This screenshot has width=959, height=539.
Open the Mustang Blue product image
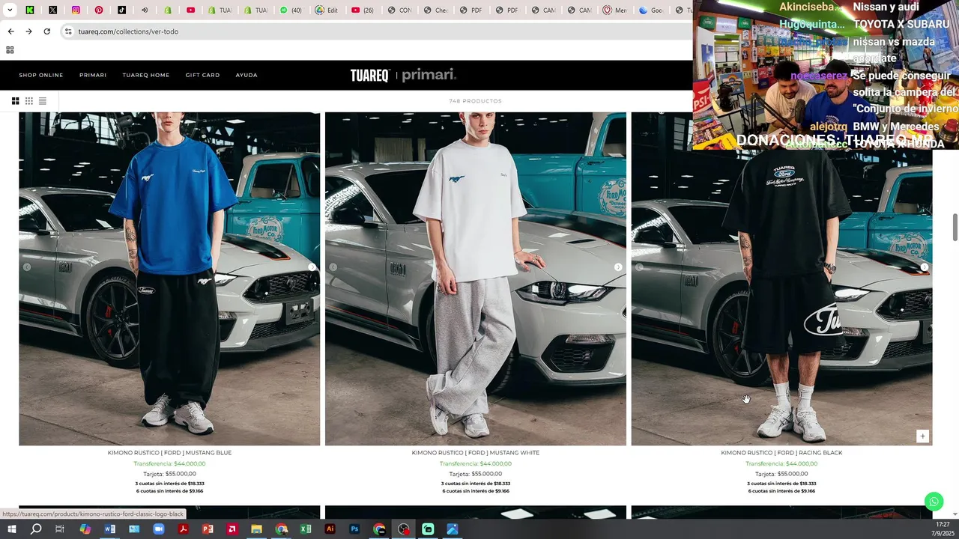point(169,278)
